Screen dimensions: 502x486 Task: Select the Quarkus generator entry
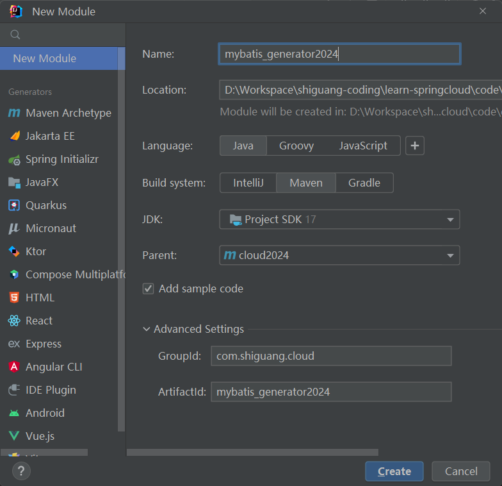tap(59, 205)
